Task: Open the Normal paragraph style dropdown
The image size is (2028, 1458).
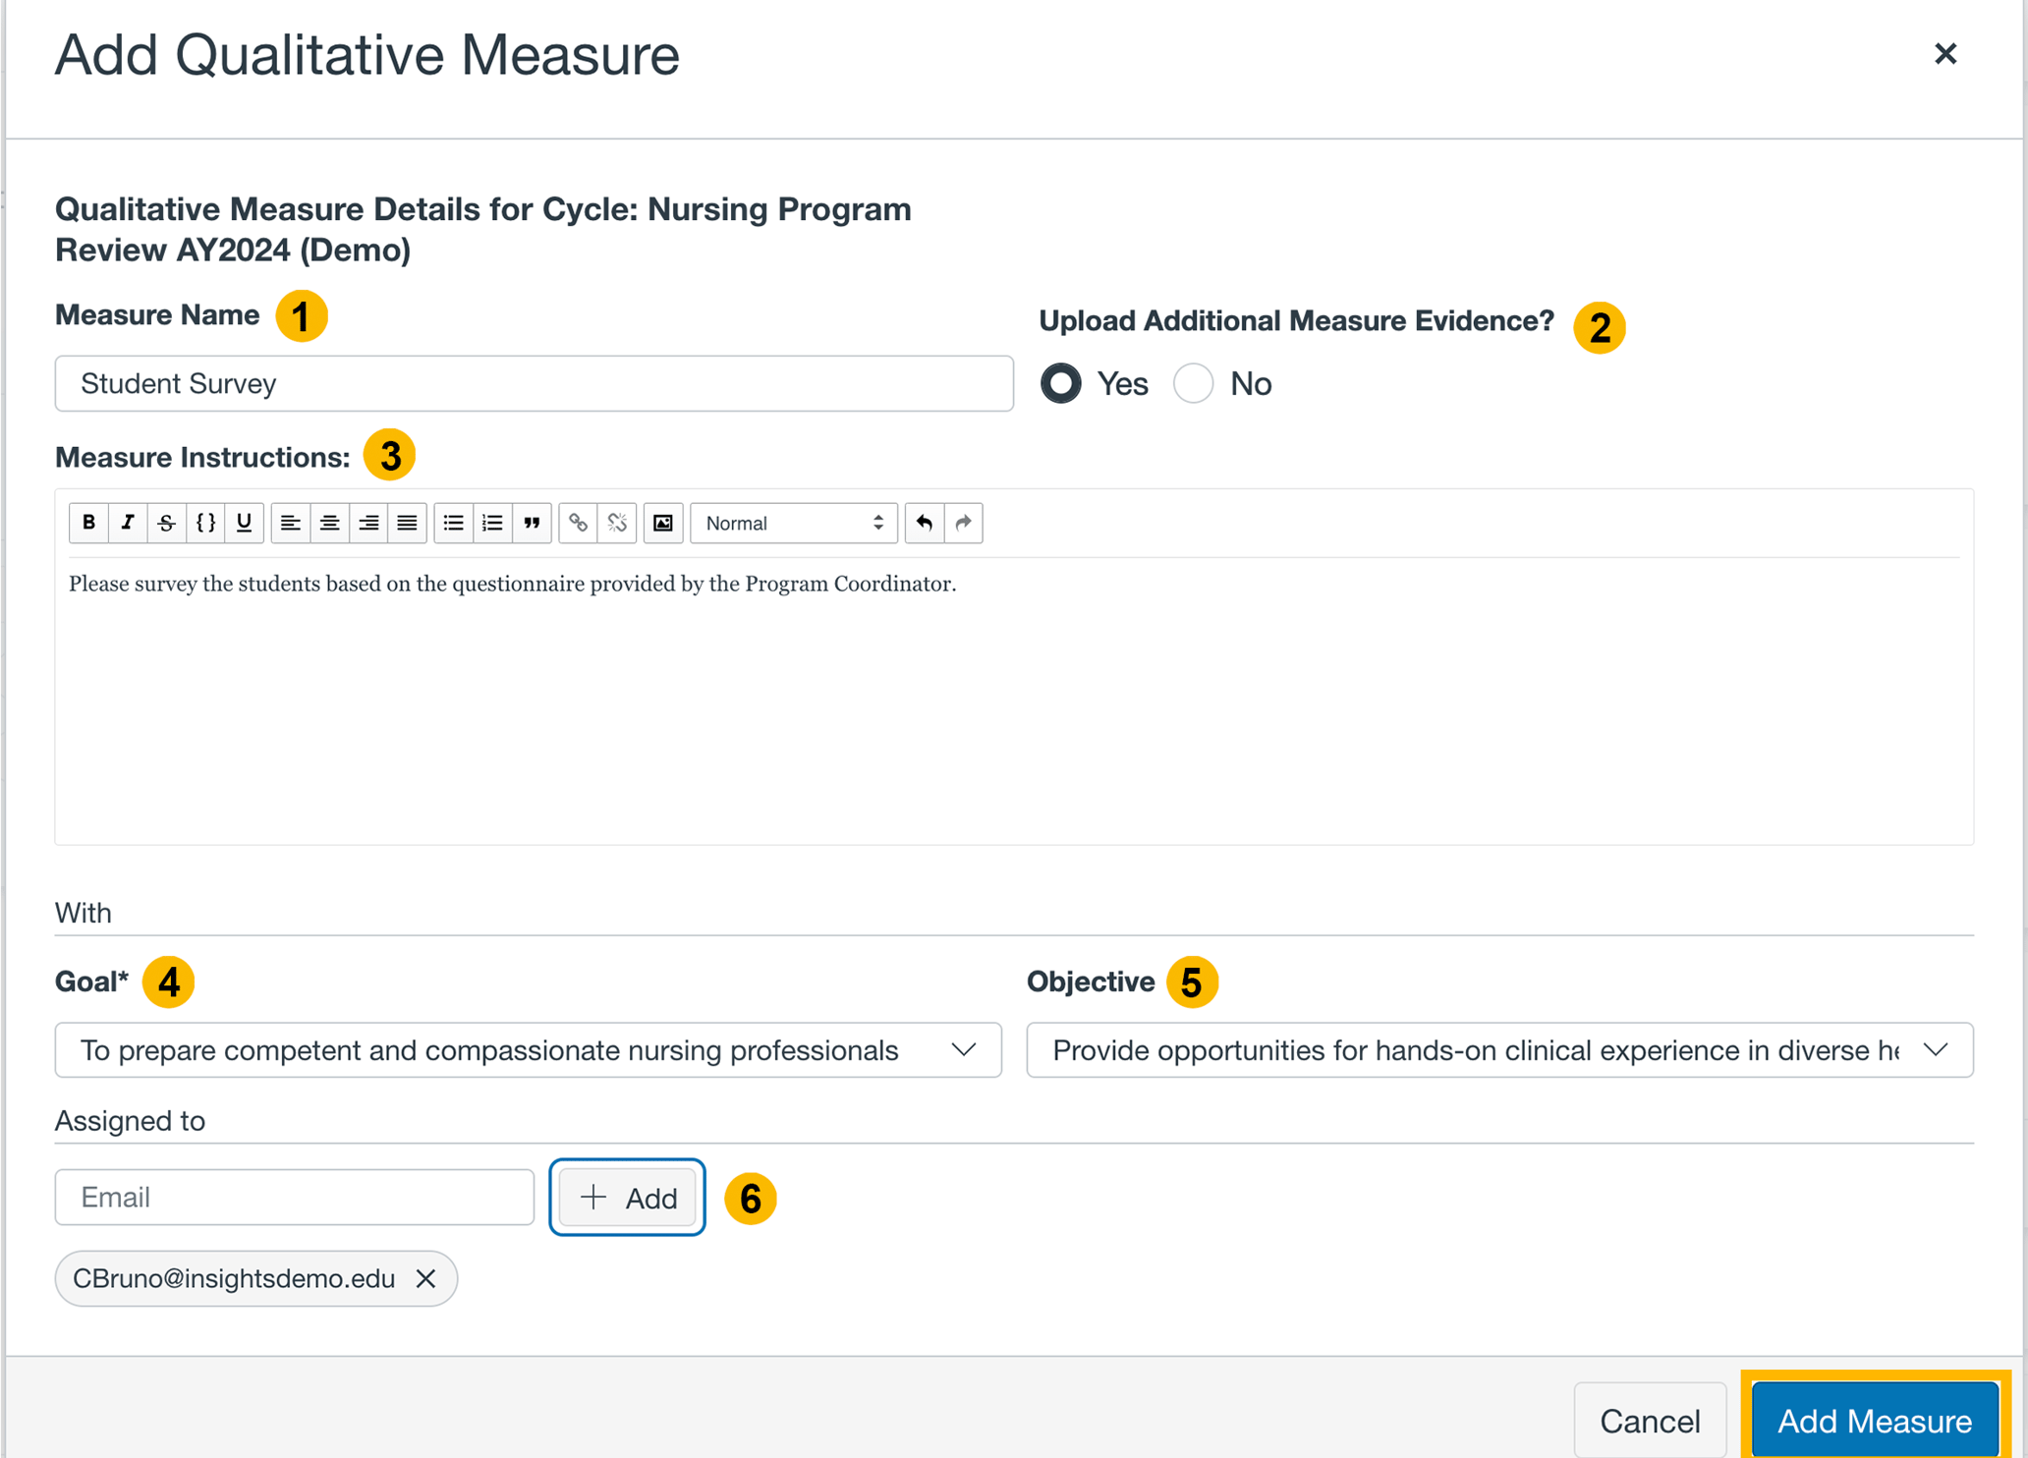Action: click(792, 523)
